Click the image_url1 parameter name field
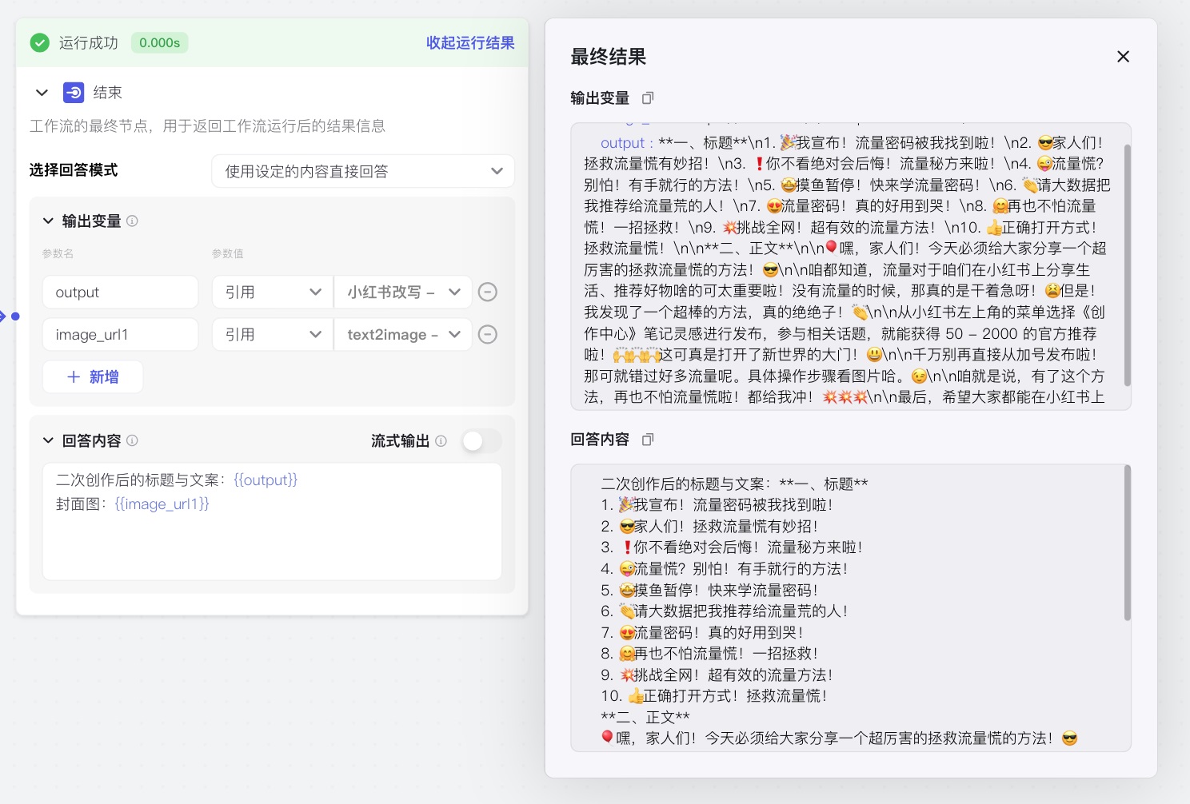1190x804 pixels. pos(121,335)
